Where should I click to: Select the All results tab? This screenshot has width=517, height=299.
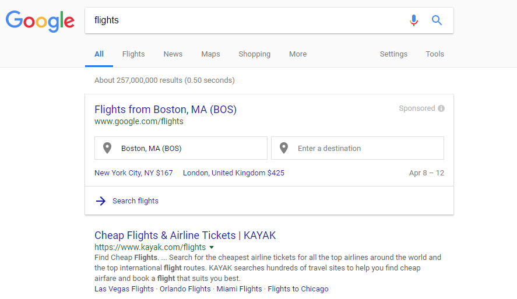point(99,54)
